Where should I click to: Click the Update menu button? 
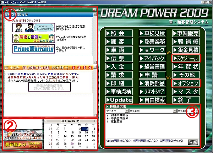coord(119,100)
